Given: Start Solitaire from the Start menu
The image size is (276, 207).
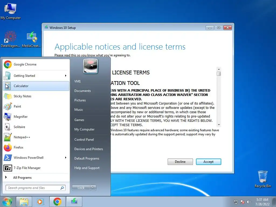Looking at the screenshot, I should click(x=36, y=127).
